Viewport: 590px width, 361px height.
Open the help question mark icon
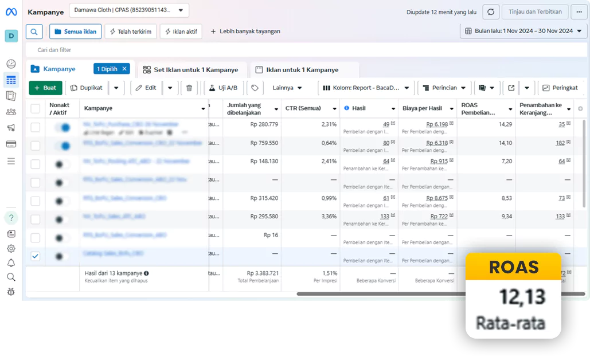point(11,218)
